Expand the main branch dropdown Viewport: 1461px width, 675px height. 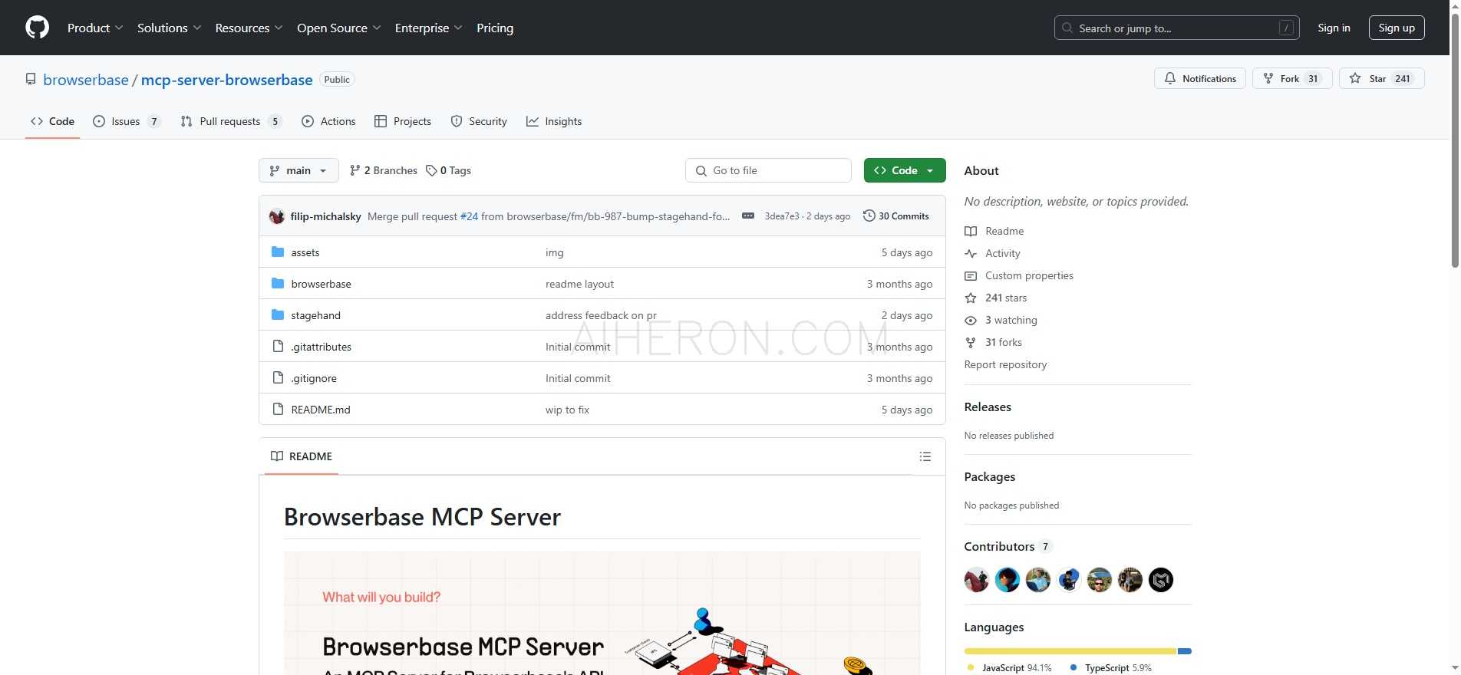(x=298, y=170)
